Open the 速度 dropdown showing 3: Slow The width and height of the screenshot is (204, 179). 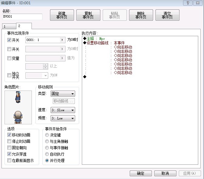63,110
